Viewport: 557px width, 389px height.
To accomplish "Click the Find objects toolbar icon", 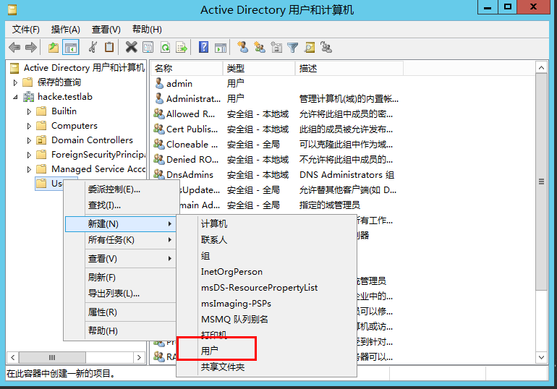I will (x=310, y=47).
